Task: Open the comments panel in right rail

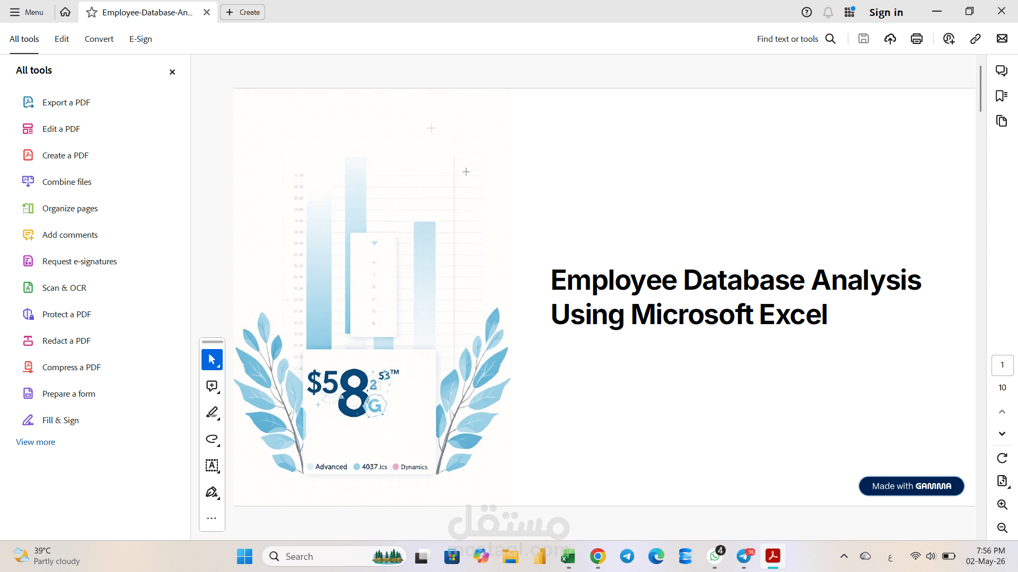Action: point(1002,70)
